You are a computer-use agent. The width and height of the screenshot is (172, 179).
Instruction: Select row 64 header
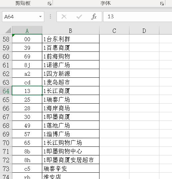coord(6,91)
